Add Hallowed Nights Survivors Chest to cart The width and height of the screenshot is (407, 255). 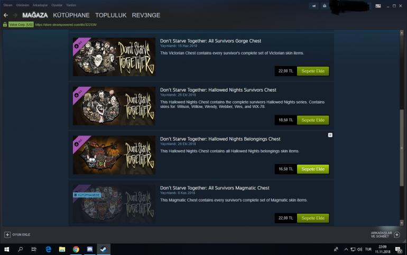(313, 120)
